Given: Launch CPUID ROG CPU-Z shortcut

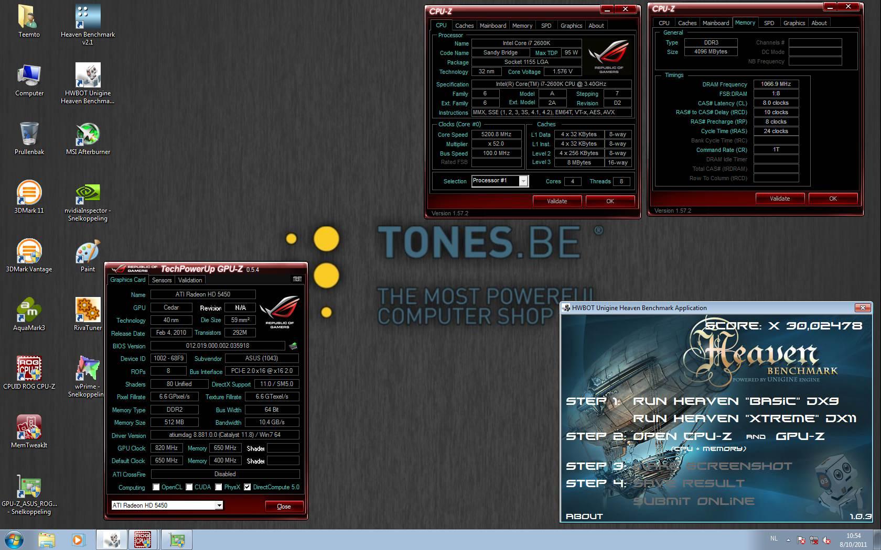Looking at the screenshot, I should pos(29,373).
